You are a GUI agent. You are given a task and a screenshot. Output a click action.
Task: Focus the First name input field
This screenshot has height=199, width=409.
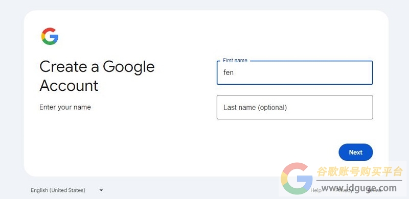pos(295,72)
